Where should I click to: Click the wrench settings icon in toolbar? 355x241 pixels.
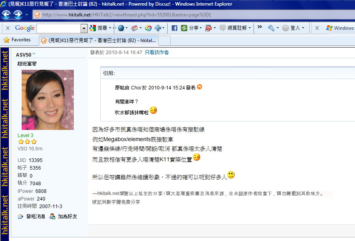[271, 28]
